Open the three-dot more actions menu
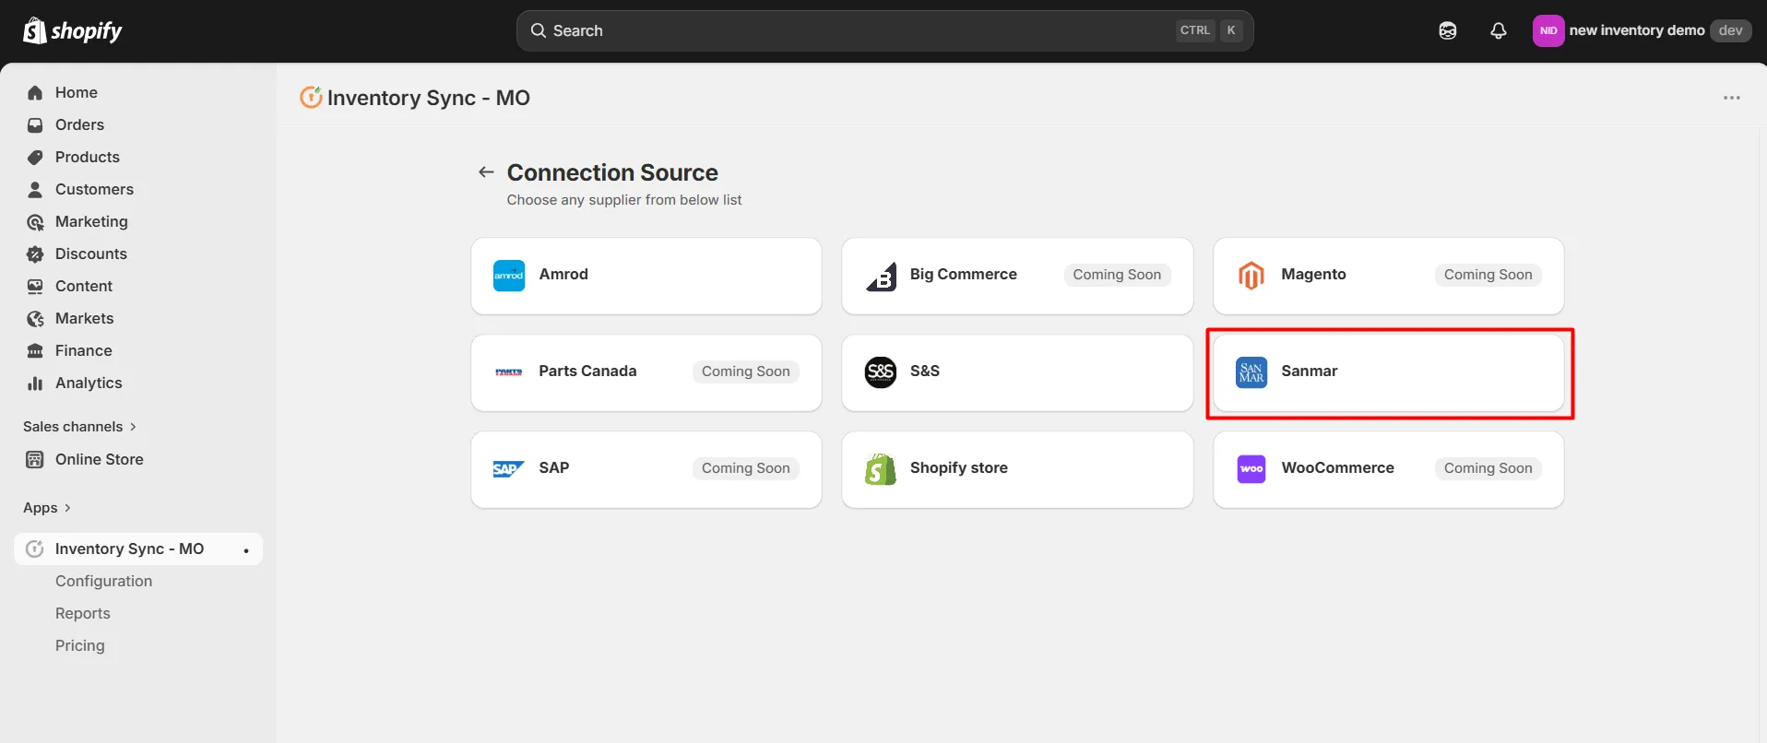This screenshot has height=743, width=1767. coord(1732,98)
